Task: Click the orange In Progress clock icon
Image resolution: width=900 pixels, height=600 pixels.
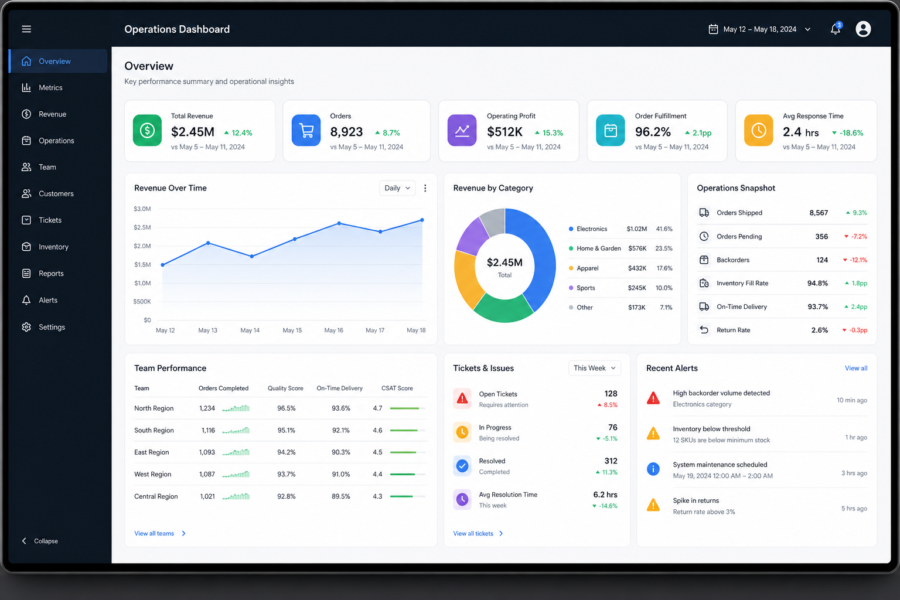Action: pyautogui.click(x=462, y=432)
